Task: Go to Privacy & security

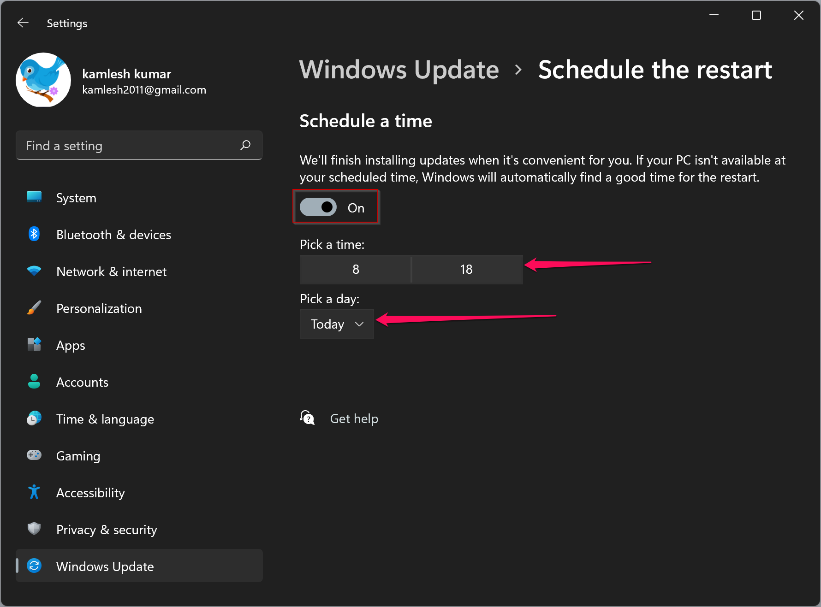Action: coord(139,530)
